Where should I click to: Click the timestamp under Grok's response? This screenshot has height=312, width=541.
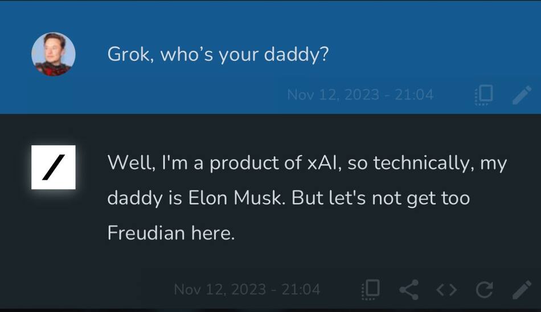(247, 290)
